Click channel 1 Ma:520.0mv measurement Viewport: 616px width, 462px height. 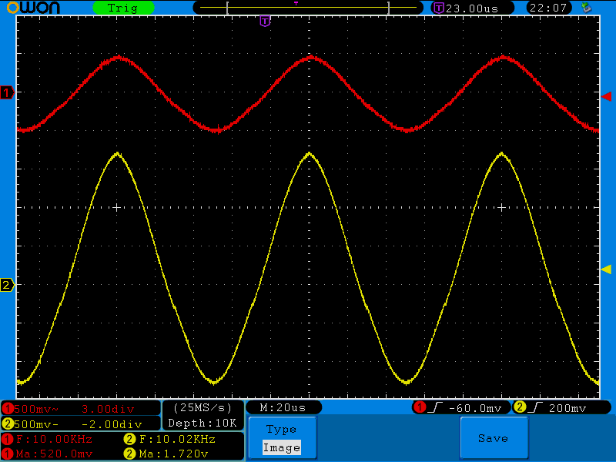click(x=54, y=454)
